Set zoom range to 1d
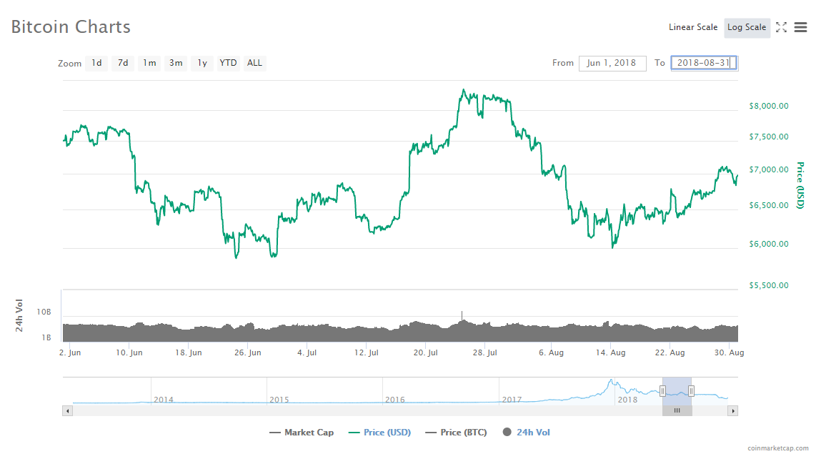Screen dimensions: 831x459 coord(96,63)
